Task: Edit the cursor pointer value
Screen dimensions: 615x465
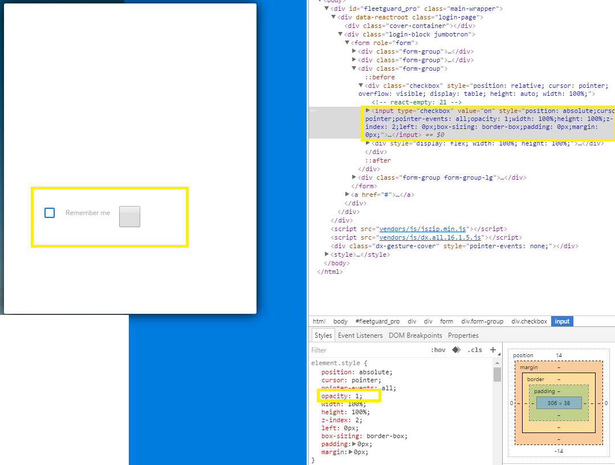Action: tap(364, 380)
